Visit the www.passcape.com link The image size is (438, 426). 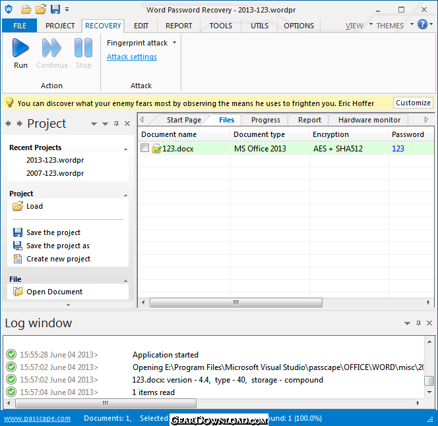click(x=37, y=418)
